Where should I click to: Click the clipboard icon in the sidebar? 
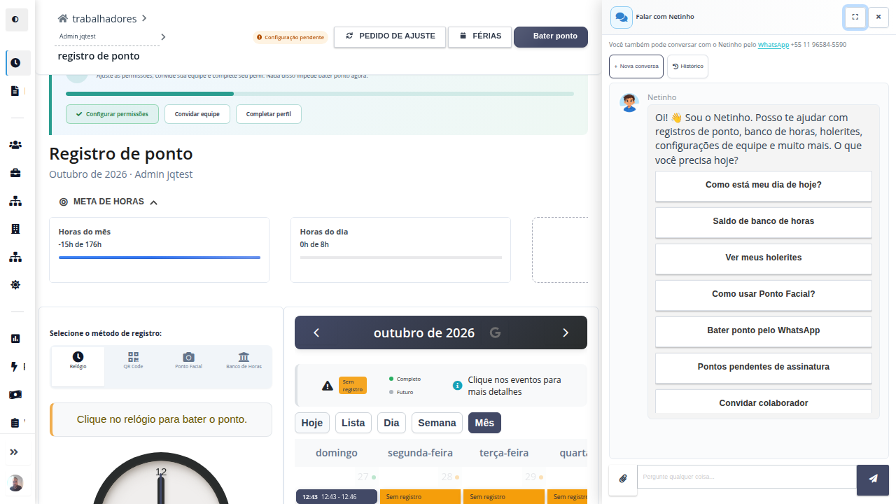[x=15, y=423]
